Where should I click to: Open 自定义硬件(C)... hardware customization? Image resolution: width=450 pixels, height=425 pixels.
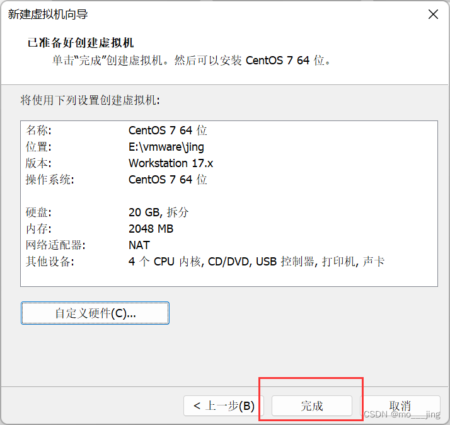(x=95, y=313)
